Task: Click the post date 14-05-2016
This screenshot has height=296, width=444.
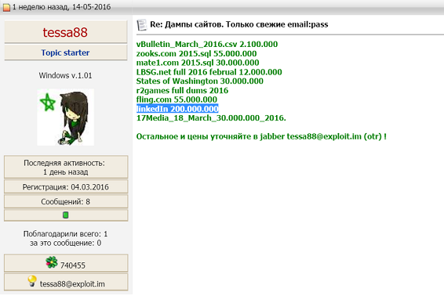Action: click(x=91, y=7)
